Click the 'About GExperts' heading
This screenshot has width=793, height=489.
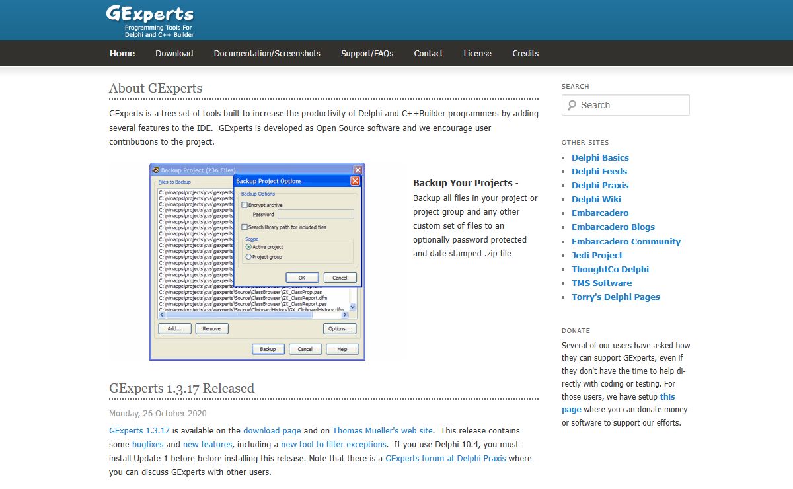click(156, 88)
